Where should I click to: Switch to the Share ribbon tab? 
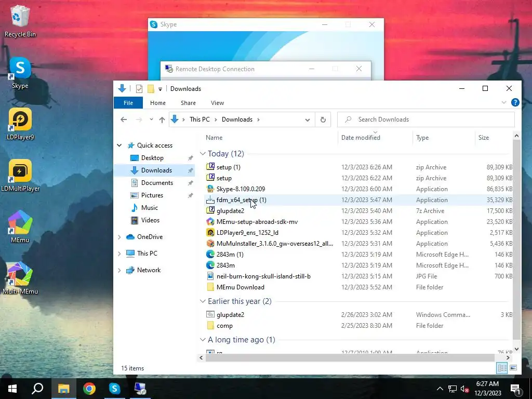click(x=188, y=103)
